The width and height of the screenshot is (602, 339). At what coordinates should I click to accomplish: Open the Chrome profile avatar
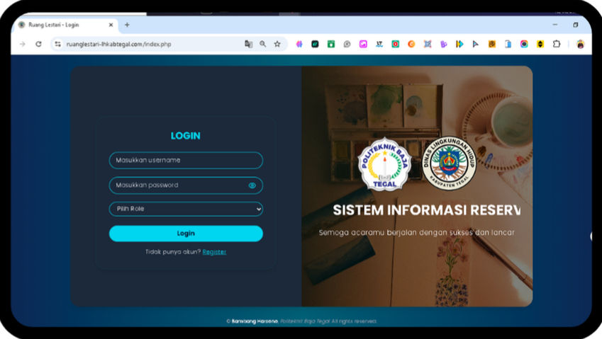[x=581, y=44]
